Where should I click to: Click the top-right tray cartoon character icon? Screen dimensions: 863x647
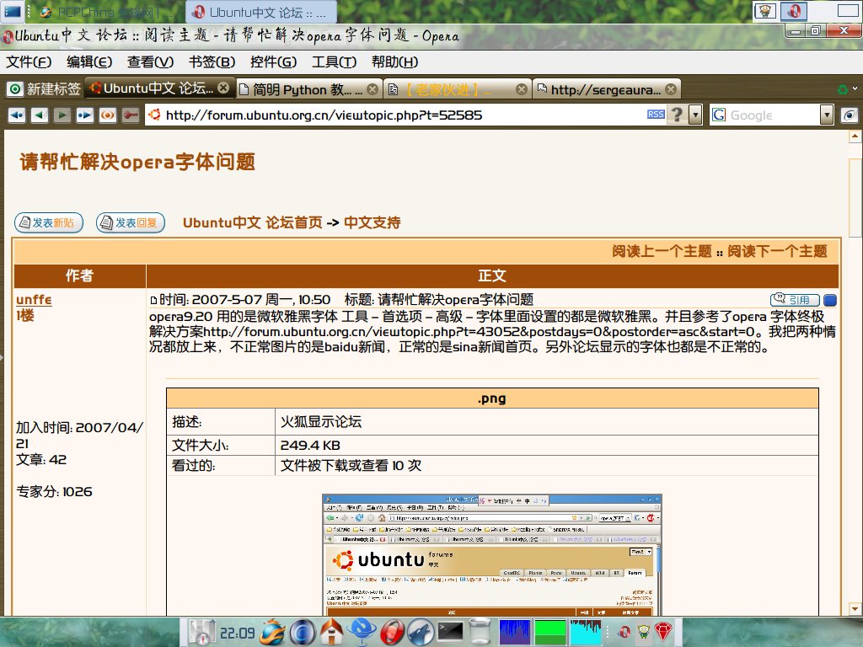[x=765, y=10]
